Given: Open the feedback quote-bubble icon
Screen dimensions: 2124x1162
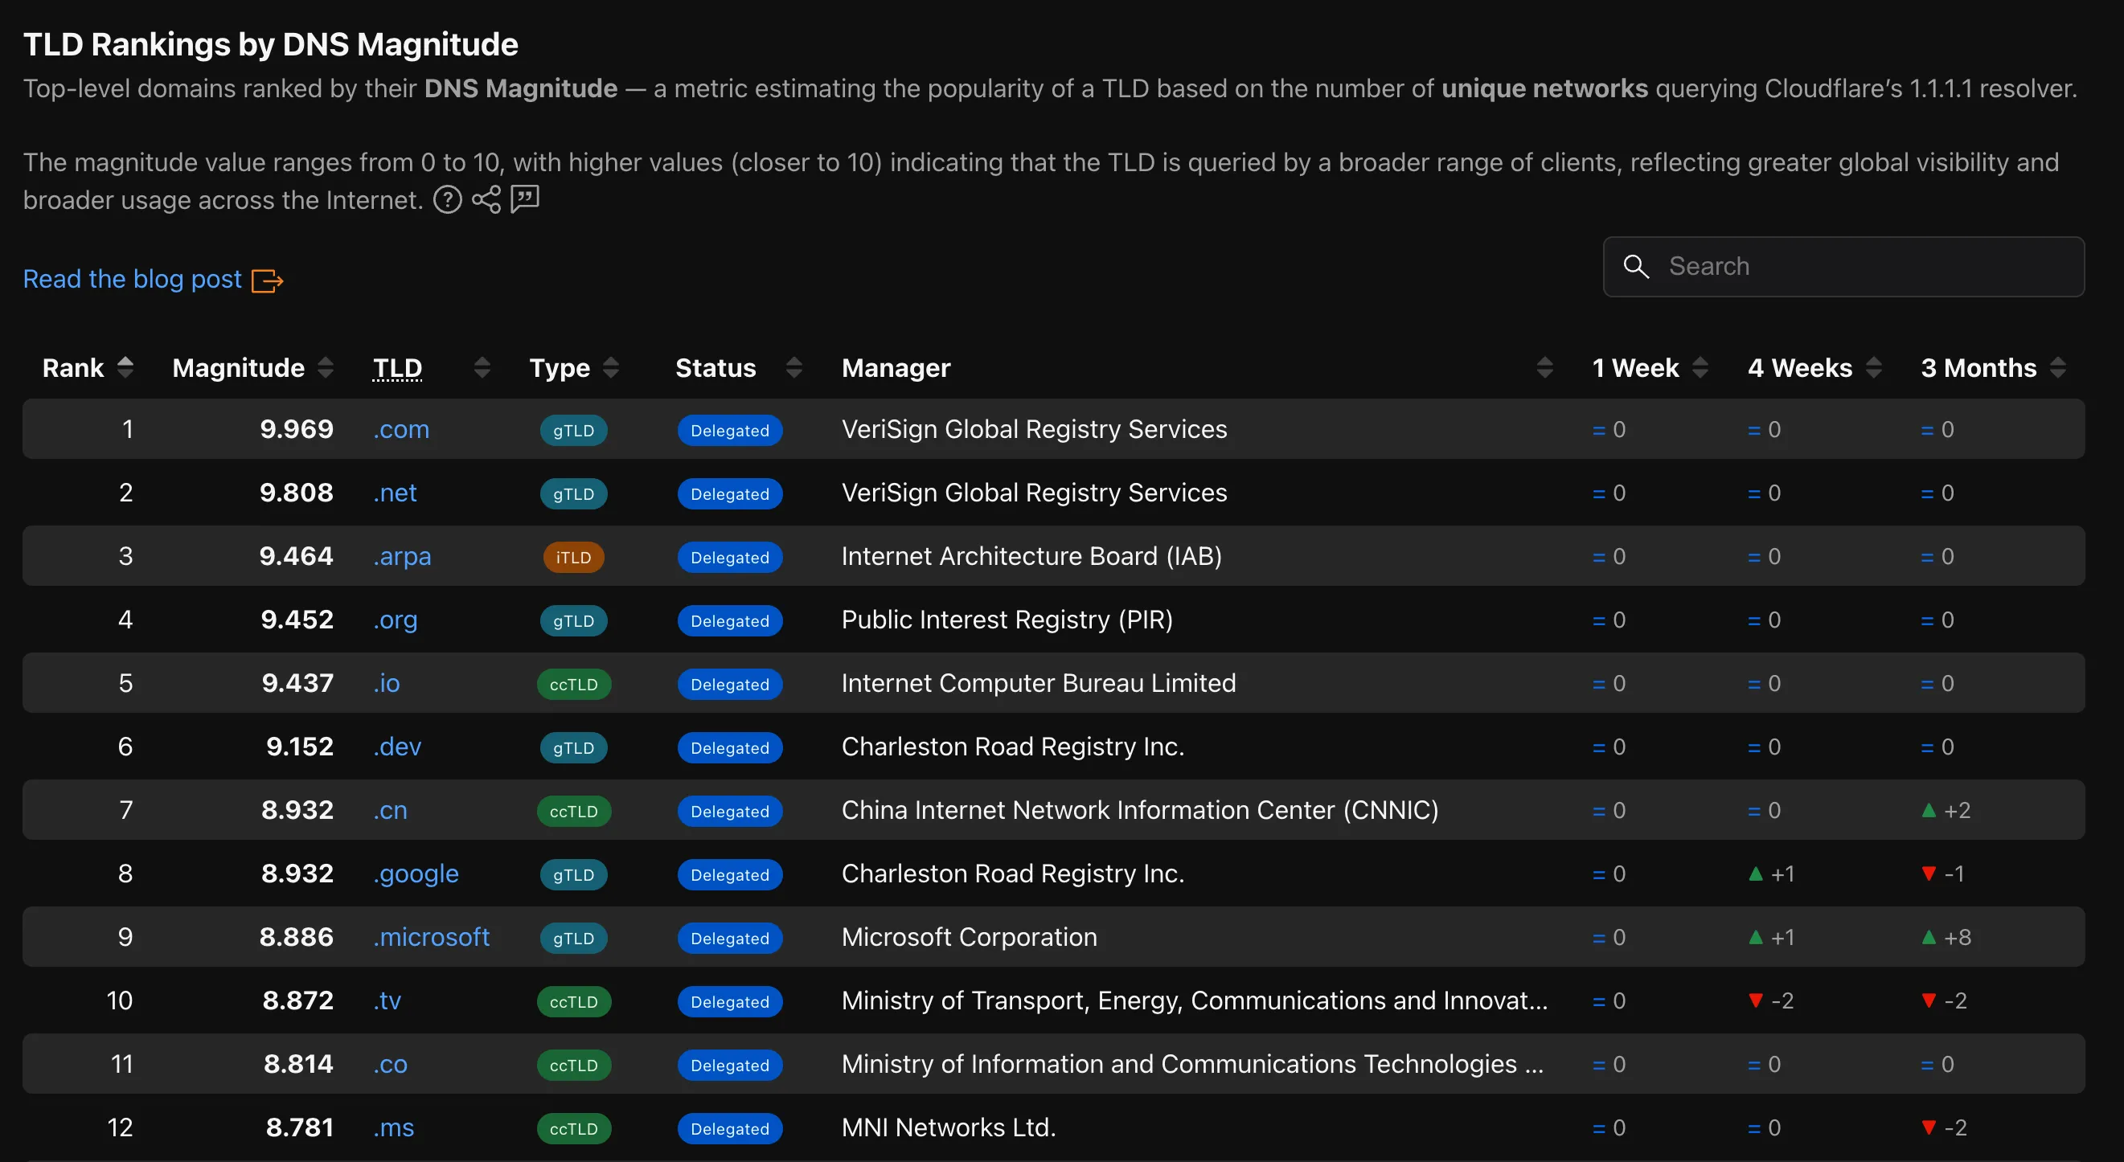Looking at the screenshot, I should click(525, 198).
